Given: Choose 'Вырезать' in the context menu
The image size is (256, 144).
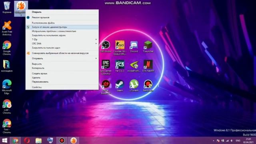Looking at the screenshot, I should pos(62,64).
